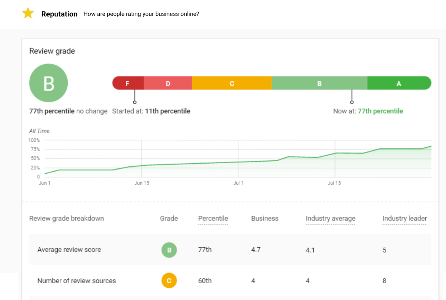Click the large green B grade circle

point(49,83)
